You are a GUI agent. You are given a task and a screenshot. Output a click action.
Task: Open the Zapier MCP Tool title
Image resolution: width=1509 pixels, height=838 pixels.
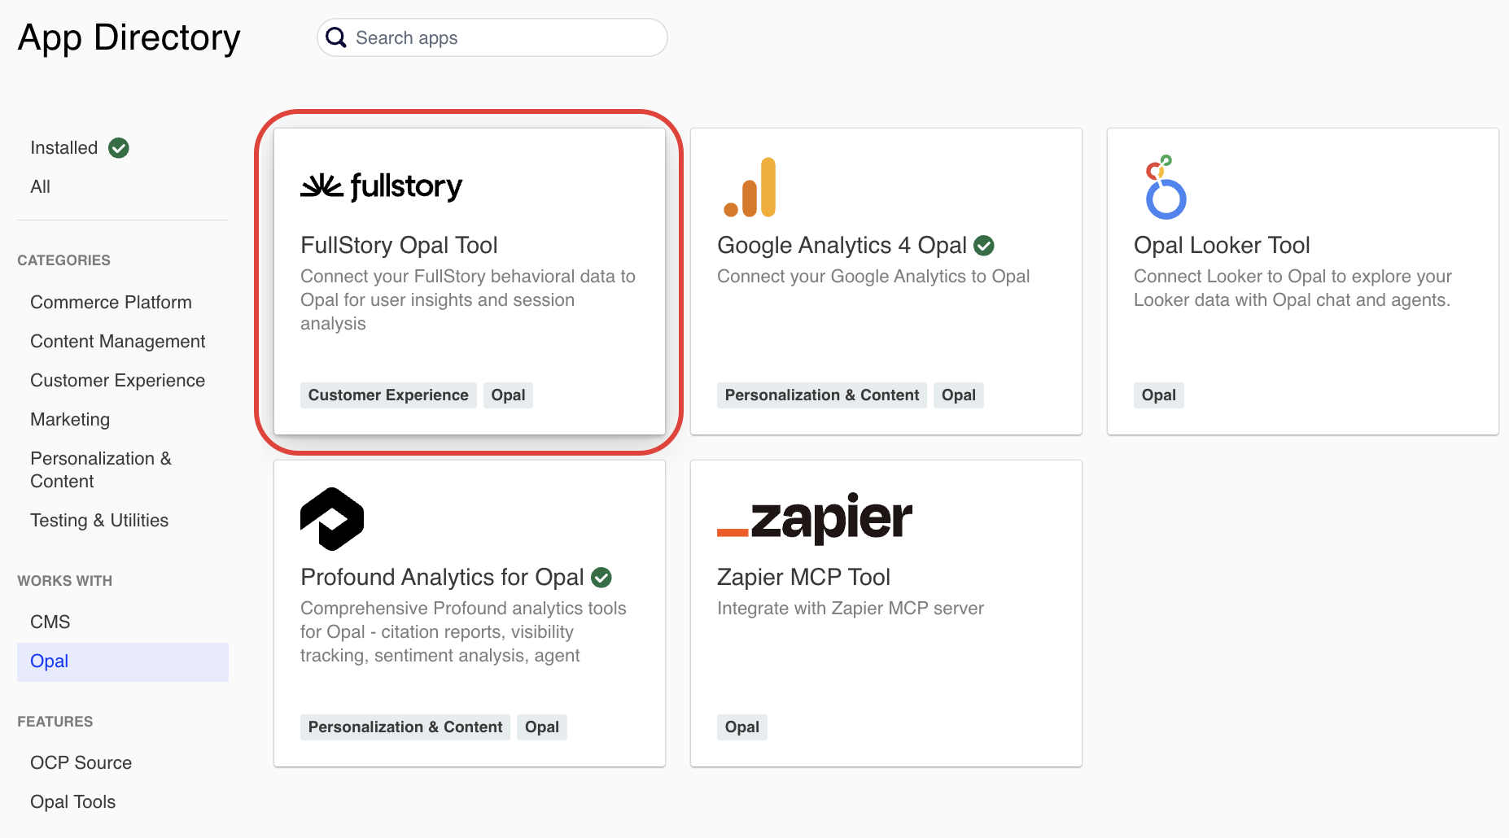click(803, 577)
